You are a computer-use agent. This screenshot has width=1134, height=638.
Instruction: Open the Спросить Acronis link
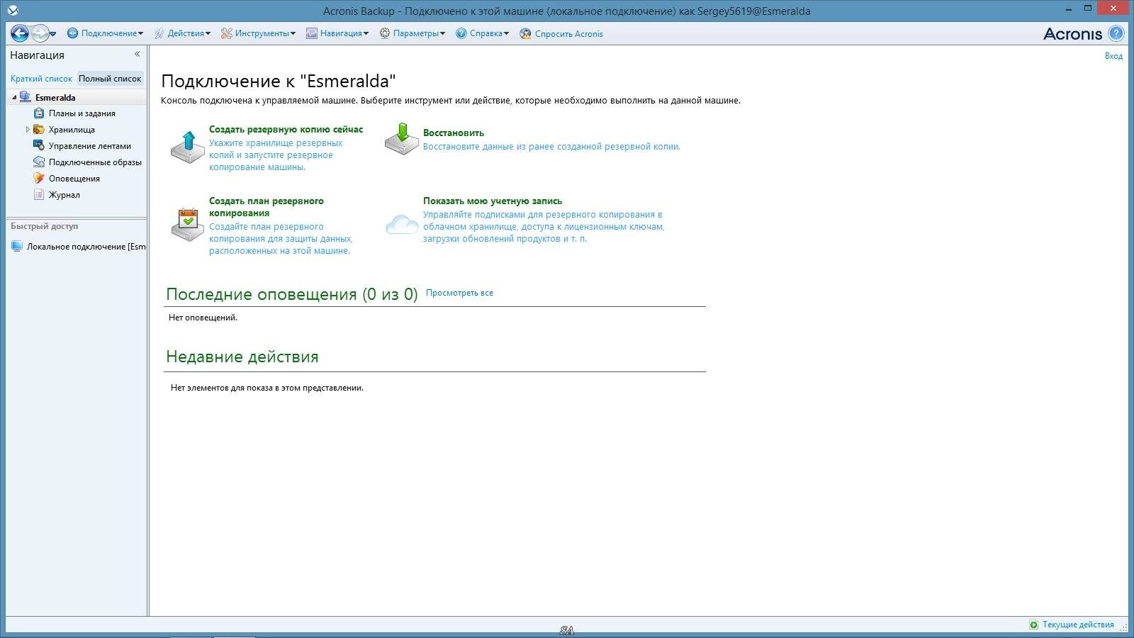tap(568, 34)
